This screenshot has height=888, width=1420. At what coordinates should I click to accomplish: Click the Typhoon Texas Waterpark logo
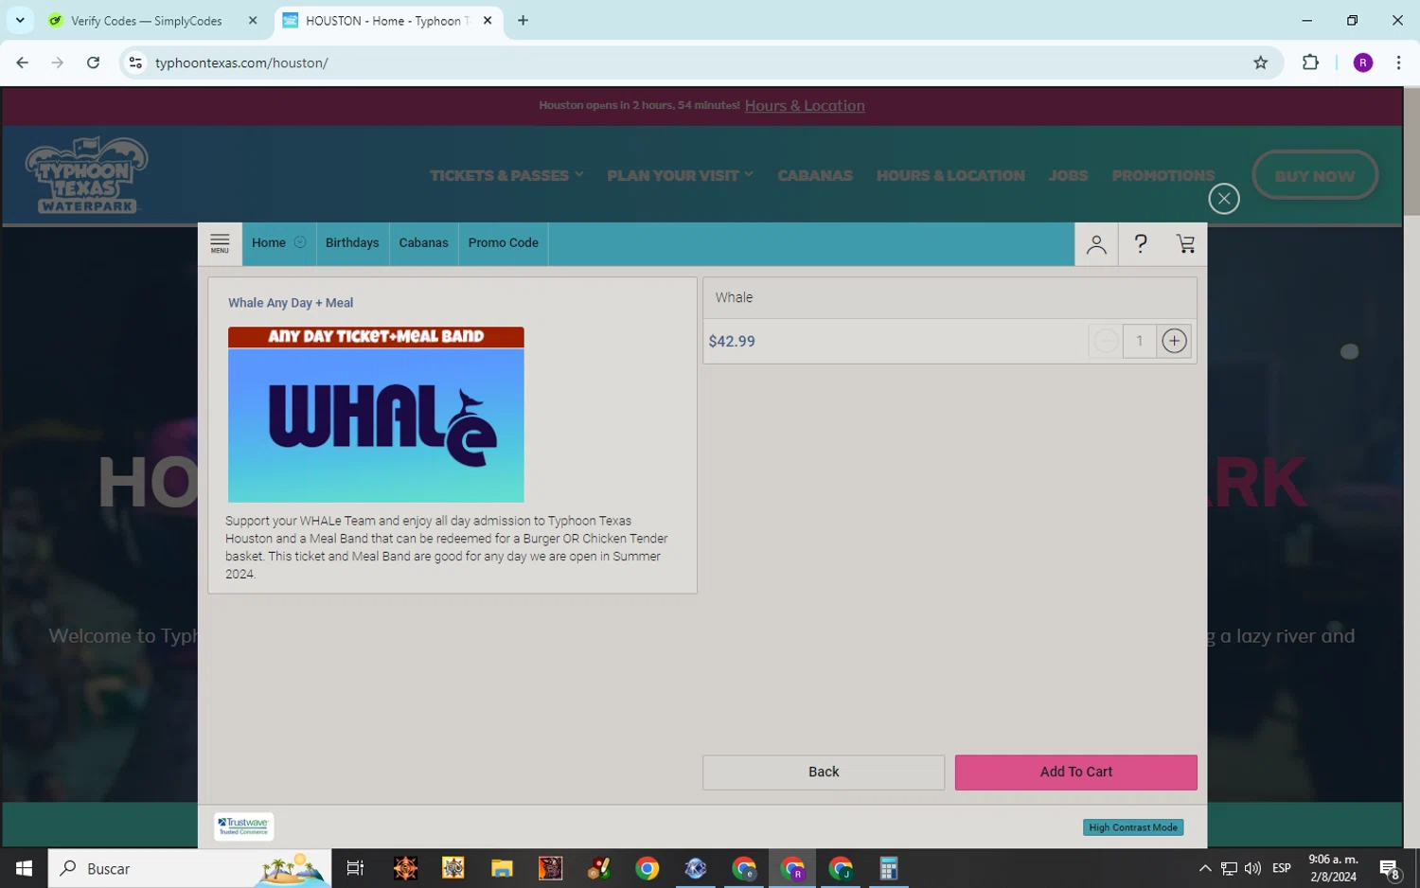coord(86,175)
